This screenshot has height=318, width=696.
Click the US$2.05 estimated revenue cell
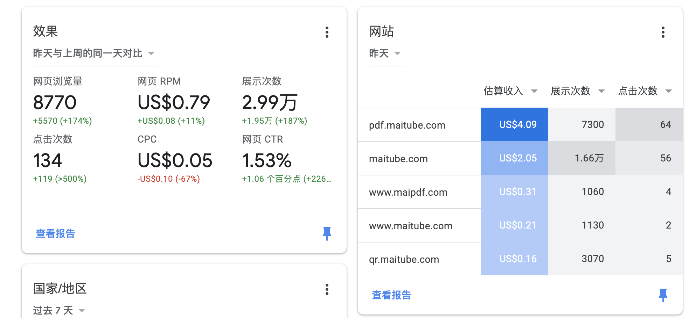[x=515, y=158]
